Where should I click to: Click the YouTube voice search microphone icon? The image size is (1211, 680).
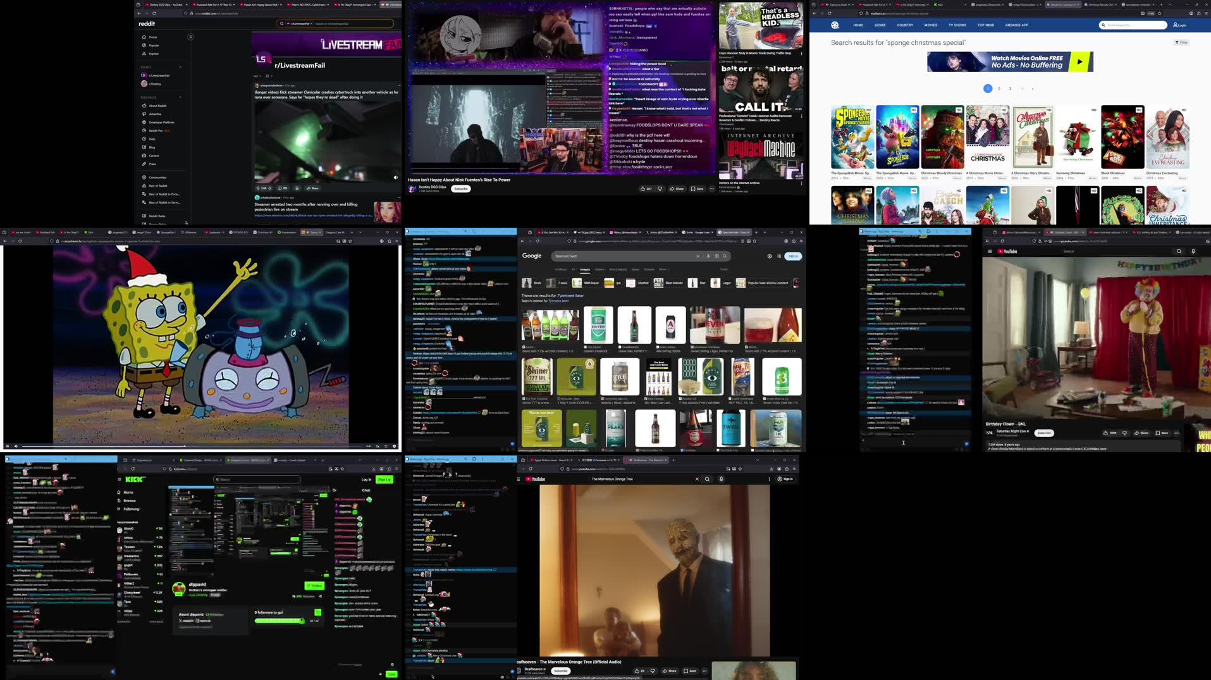(x=1193, y=251)
